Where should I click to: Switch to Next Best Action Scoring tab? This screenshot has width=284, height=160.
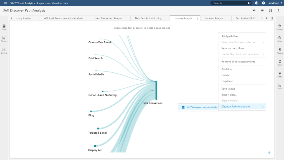[x=148, y=18]
